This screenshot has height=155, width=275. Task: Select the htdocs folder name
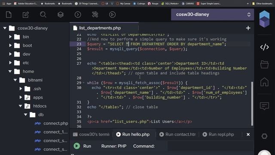pos(40,106)
